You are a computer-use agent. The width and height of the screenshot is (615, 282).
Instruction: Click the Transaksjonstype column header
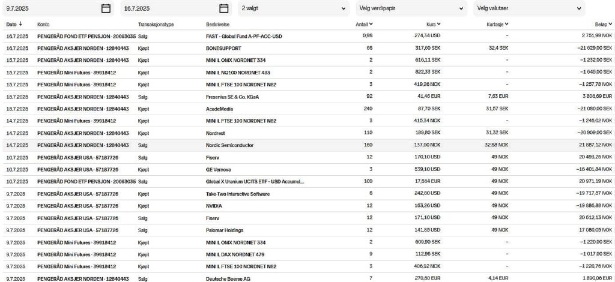pos(156,24)
